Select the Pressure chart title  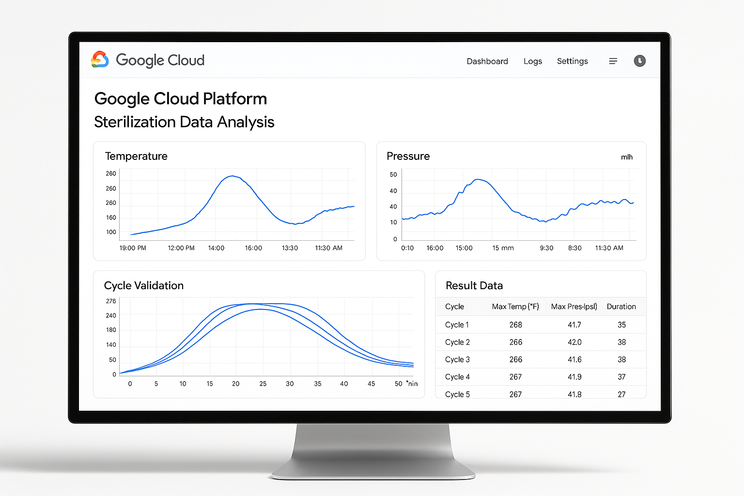pyautogui.click(x=408, y=156)
